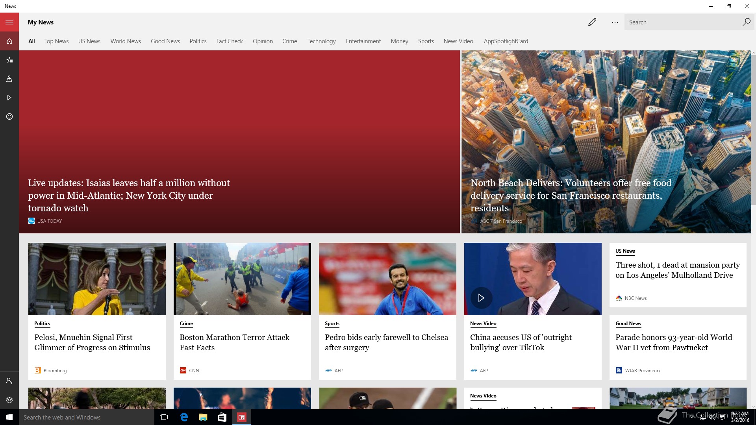This screenshot has width=756, height=425.
Task: Click the WJAR Providence source label
Action: 643,371
